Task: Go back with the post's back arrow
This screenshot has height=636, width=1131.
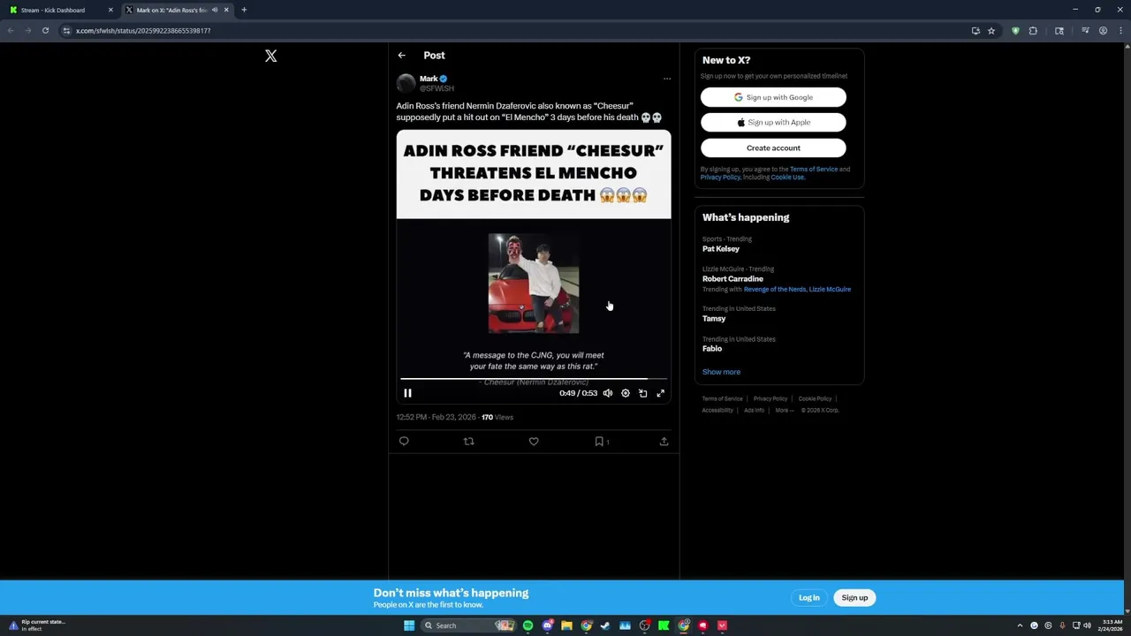Action: [401, 56]
